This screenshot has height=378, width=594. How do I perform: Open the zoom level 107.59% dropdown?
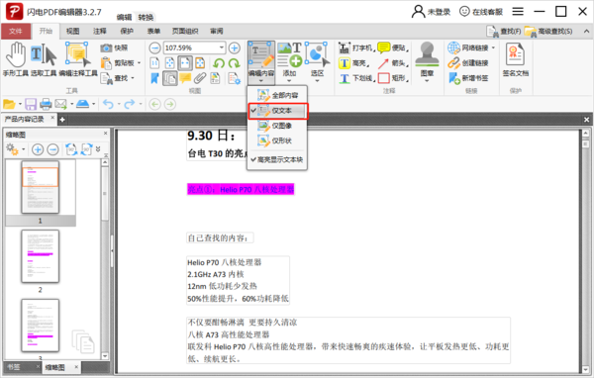(222, 47)
